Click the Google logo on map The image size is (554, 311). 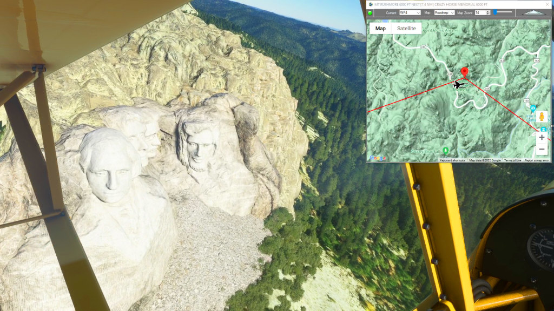click(x=378, y=158)
